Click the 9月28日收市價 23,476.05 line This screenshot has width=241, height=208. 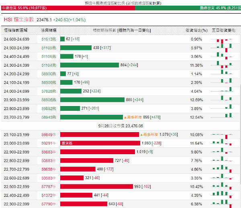tap(120, 126)
